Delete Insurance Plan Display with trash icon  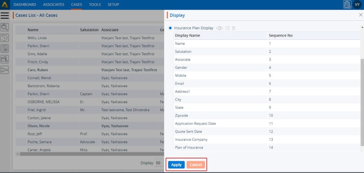[234, 28]
